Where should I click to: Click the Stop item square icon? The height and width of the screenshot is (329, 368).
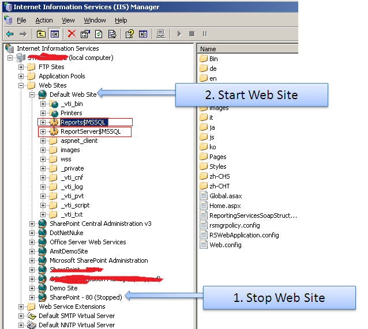coord(191,34)
